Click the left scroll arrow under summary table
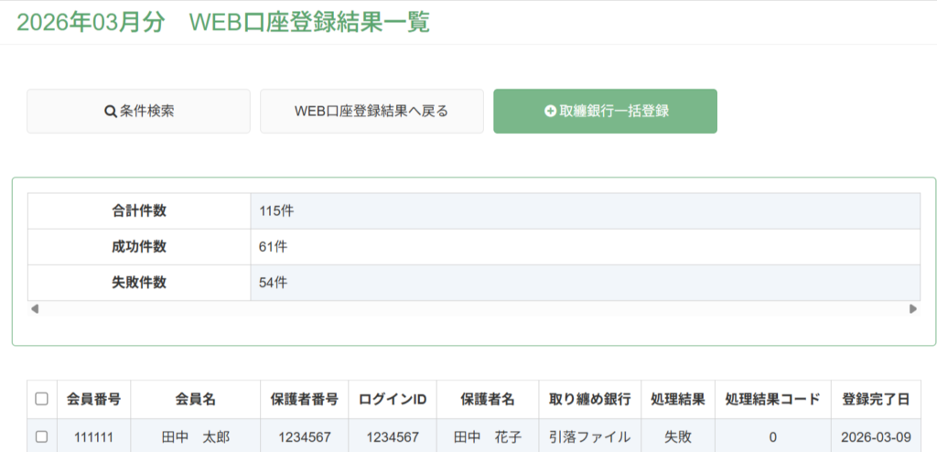 (35, 309)
